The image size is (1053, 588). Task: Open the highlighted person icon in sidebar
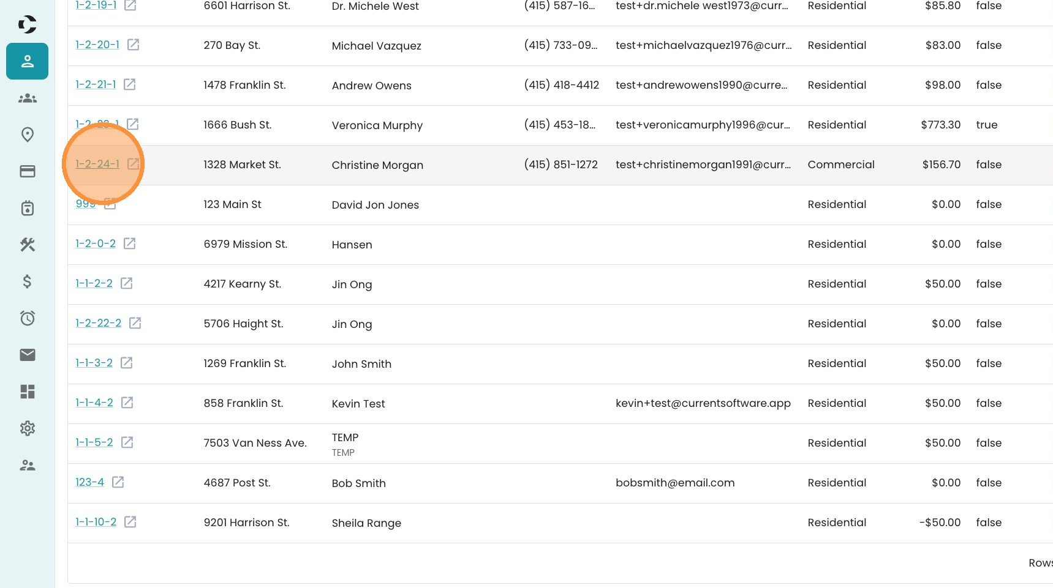27,61
